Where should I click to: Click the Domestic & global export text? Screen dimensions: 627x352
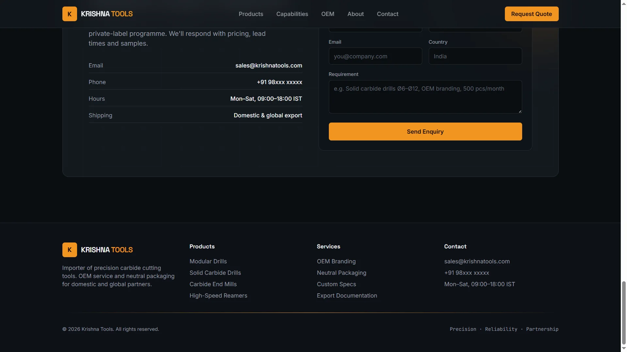pos(268,115)
